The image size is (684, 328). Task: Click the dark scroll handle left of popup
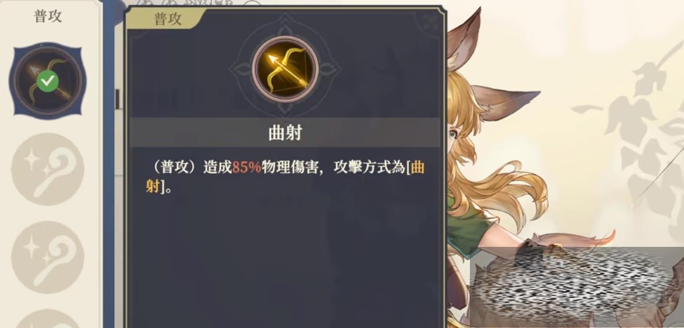pos(117,99)
